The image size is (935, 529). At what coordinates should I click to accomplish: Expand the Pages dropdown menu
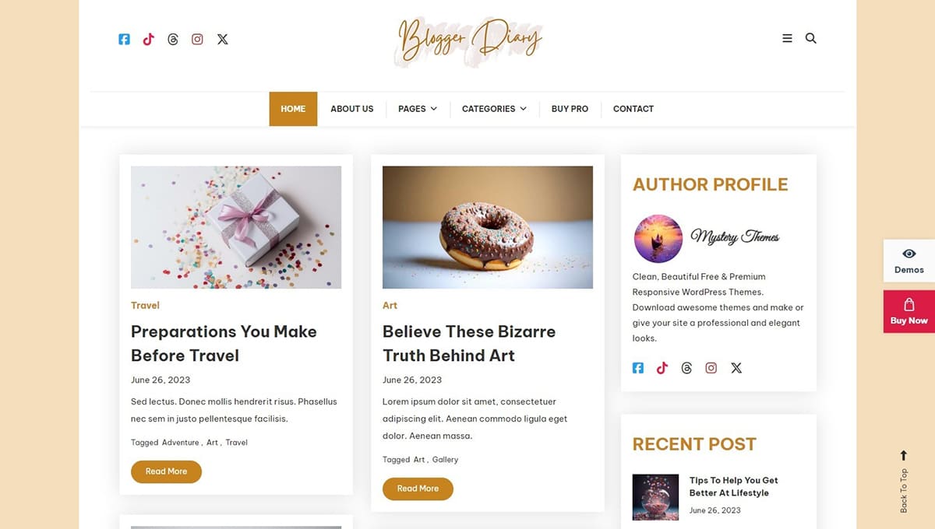(418, 109)
